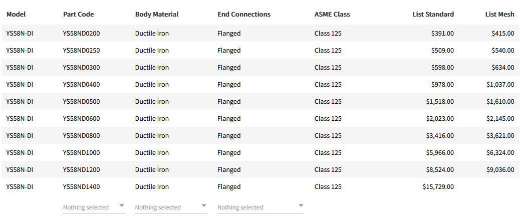520x218 pixels.
Task: Select the YS58ND1000 row's Ductile Iron cell
Action: pos(152,153)
